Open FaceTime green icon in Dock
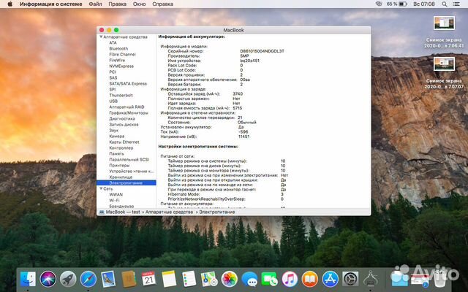The image size is (468, 292). (x=270, y=280)
